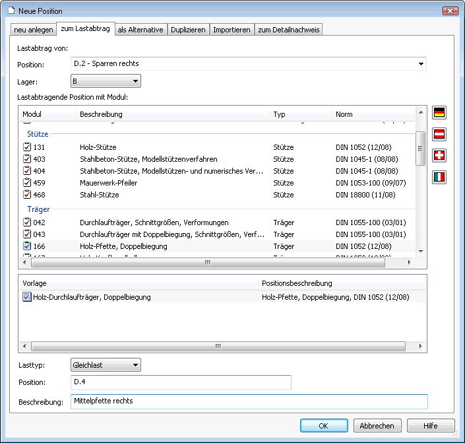Select the Mauerwerk-Pfeiler description text
The height and width of the screenshot is (443, 465).
coord(109,183)
